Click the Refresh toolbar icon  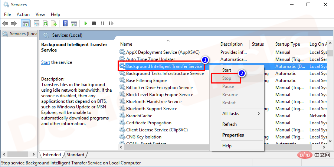[x=45, y=23]
